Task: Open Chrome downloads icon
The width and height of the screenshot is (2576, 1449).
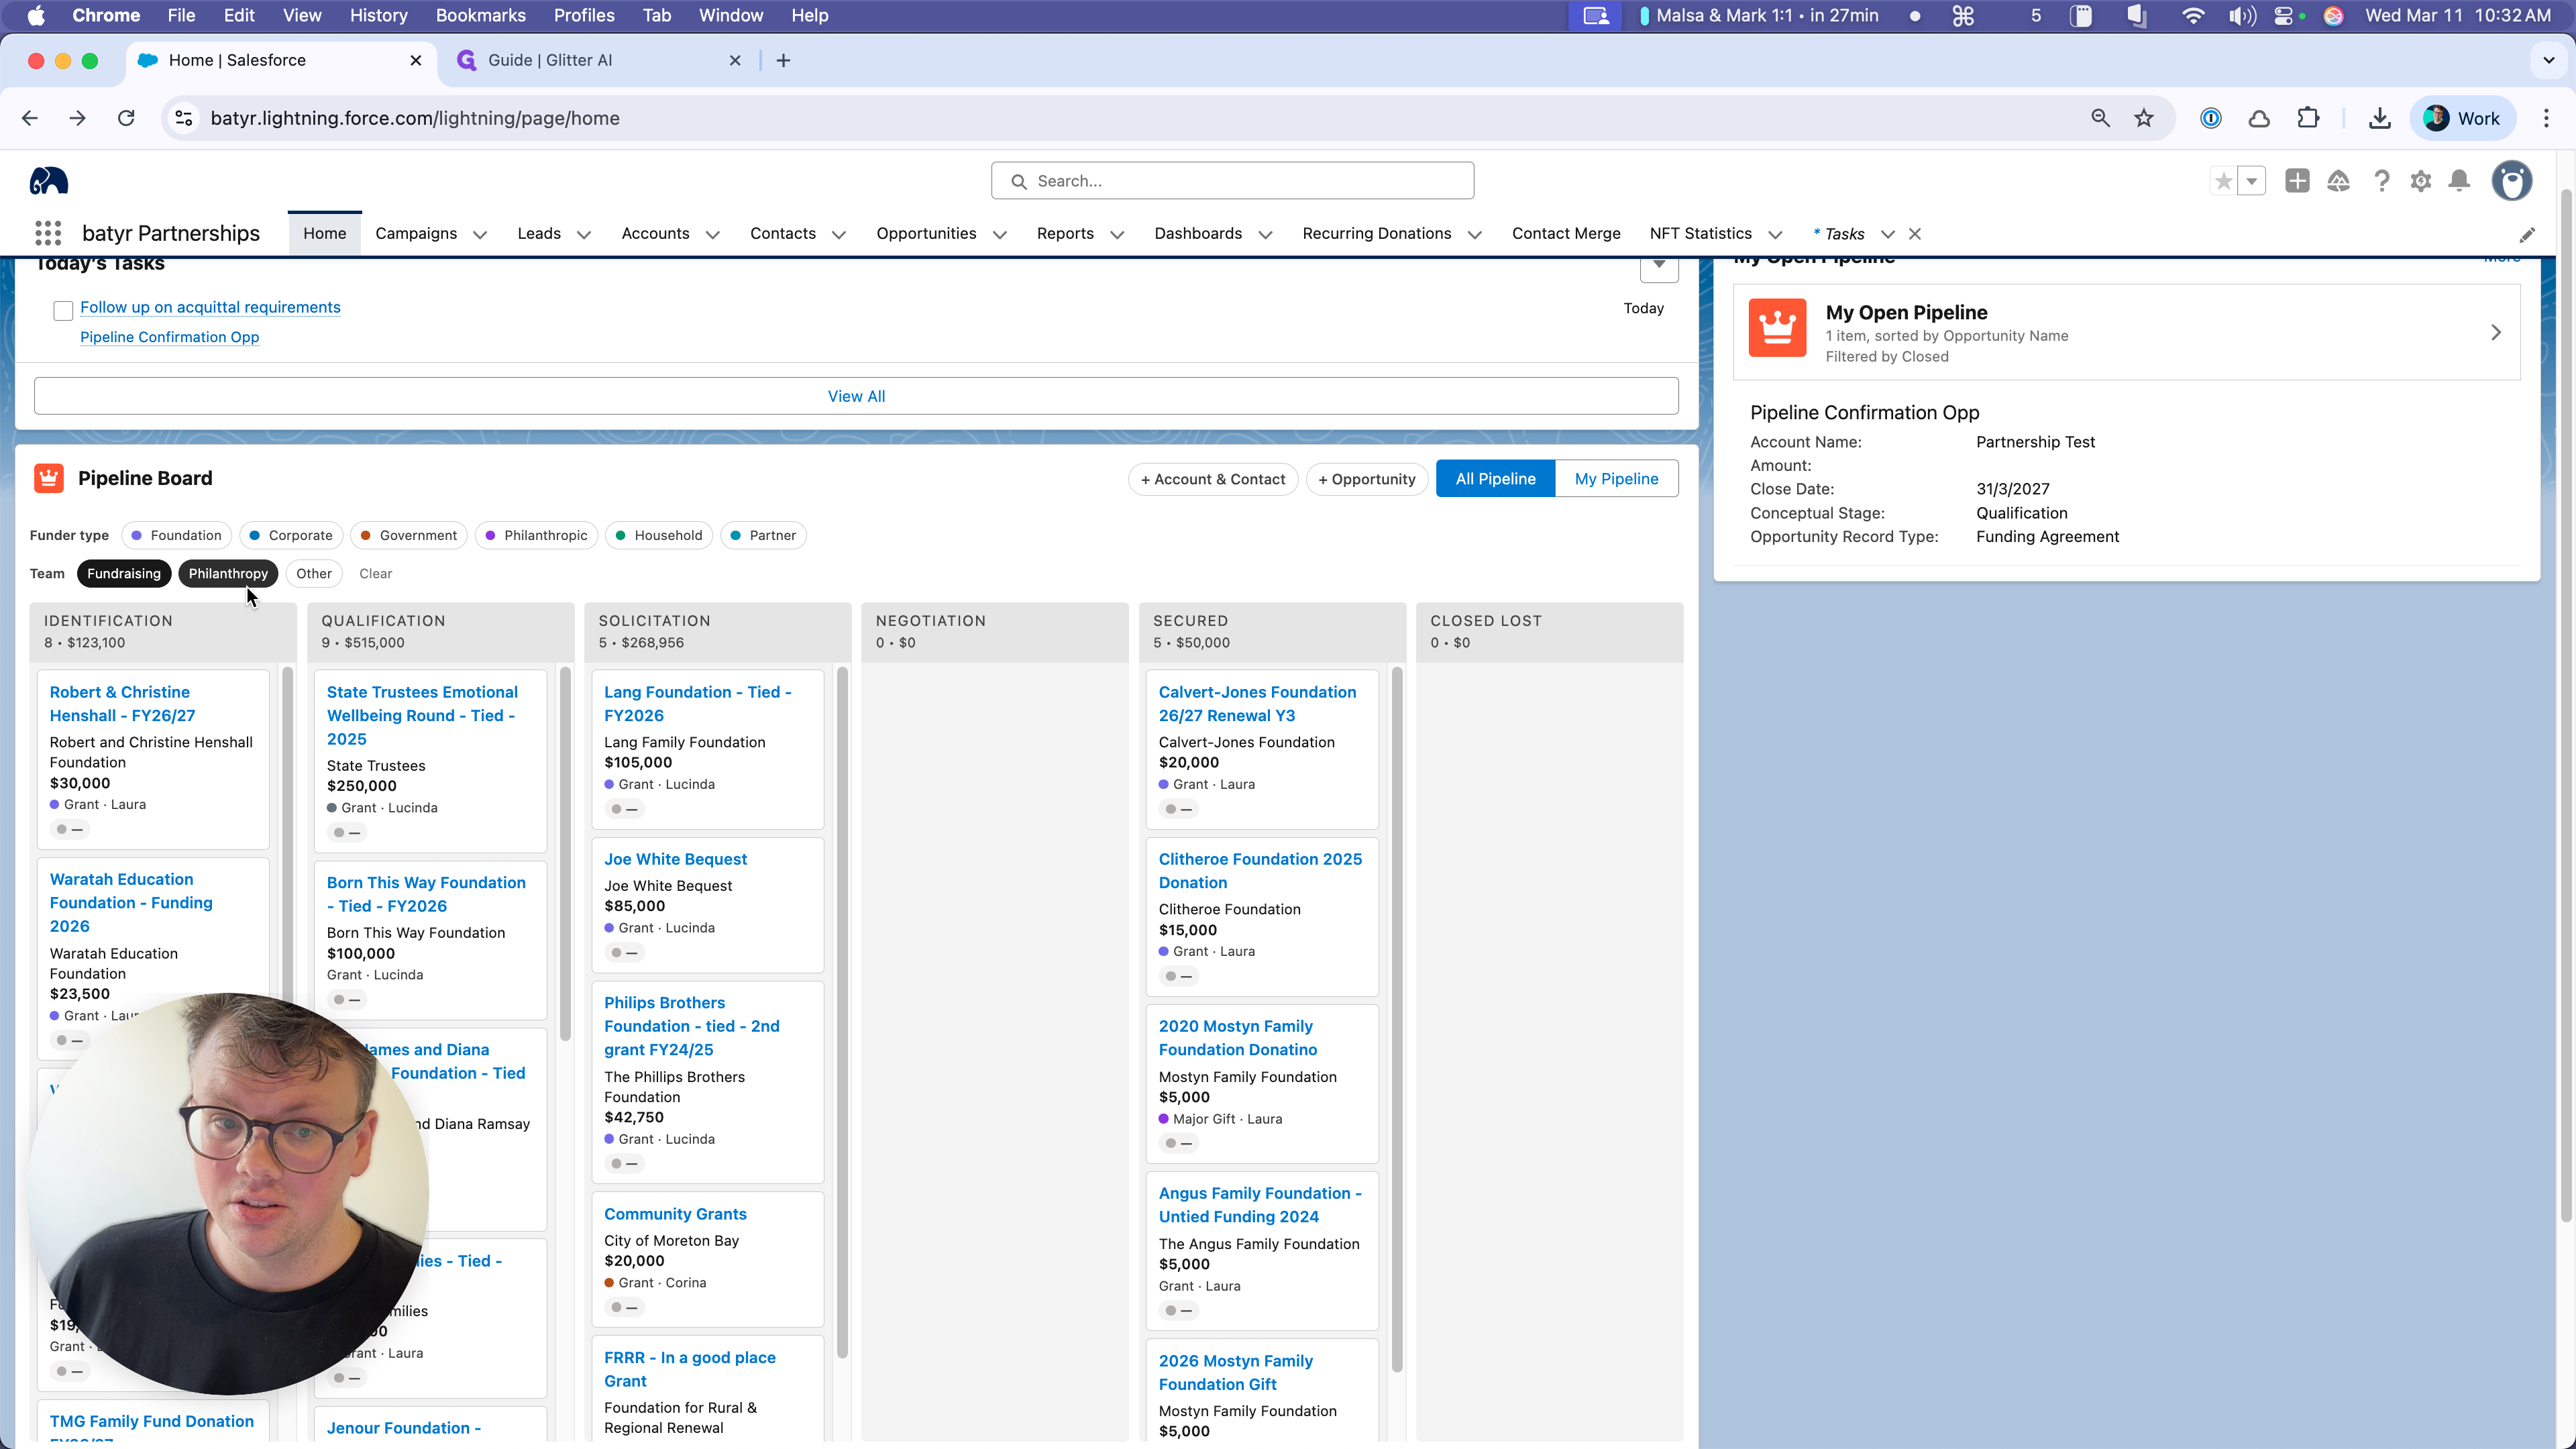Action: coord(2379,118)
